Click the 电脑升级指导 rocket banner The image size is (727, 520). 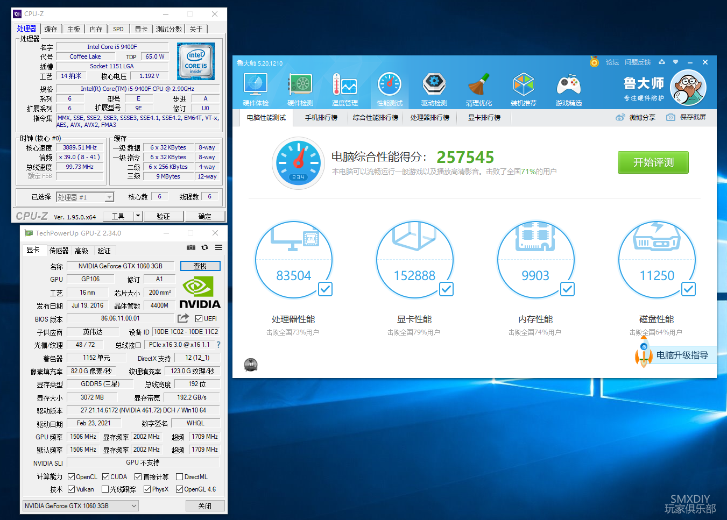point(675,355)
